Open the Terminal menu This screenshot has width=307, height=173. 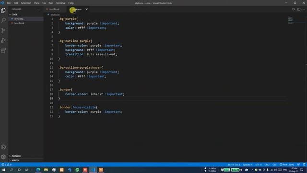pyautogui.click(x=61, y=3)
